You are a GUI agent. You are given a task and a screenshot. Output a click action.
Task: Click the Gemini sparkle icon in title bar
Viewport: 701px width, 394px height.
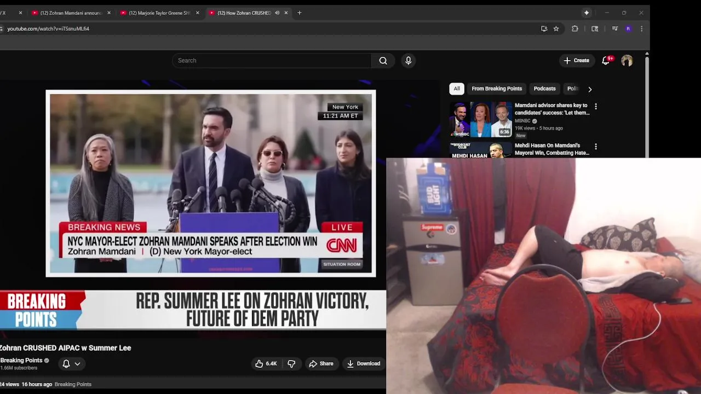(x=587, y=13)
